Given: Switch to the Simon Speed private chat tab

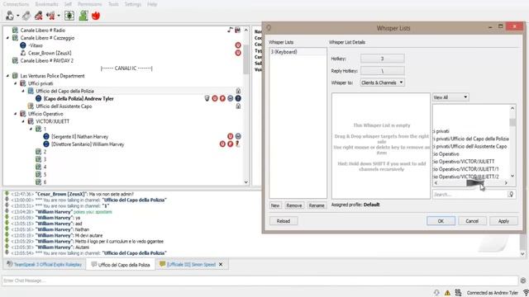Looking at the screenshot, I should [x=191, y=265].
